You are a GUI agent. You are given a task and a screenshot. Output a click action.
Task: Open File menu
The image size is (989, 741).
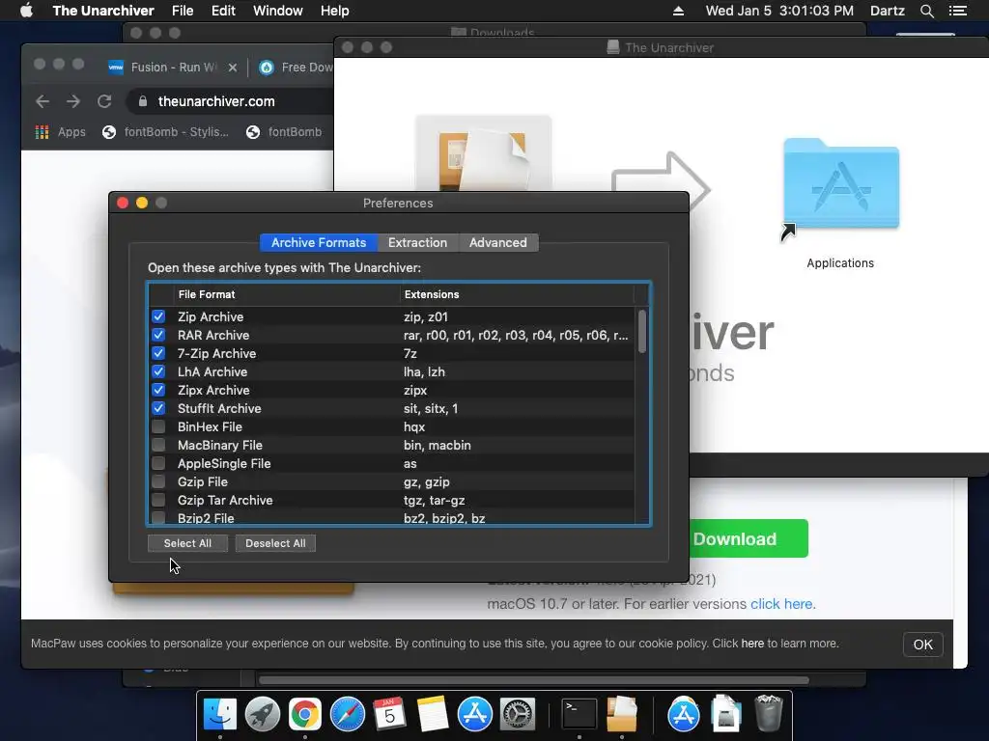[x=183, y=11]
